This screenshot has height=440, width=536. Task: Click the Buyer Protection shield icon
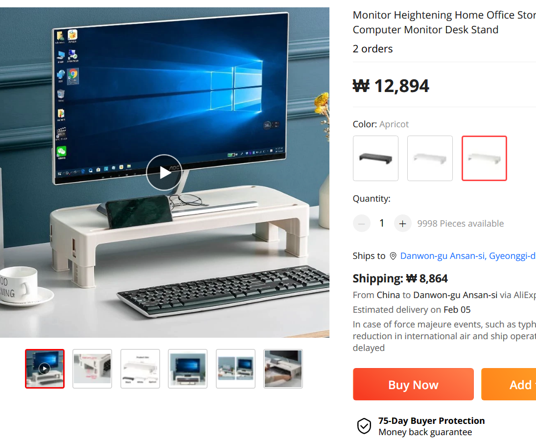click(x=364, y=426)
